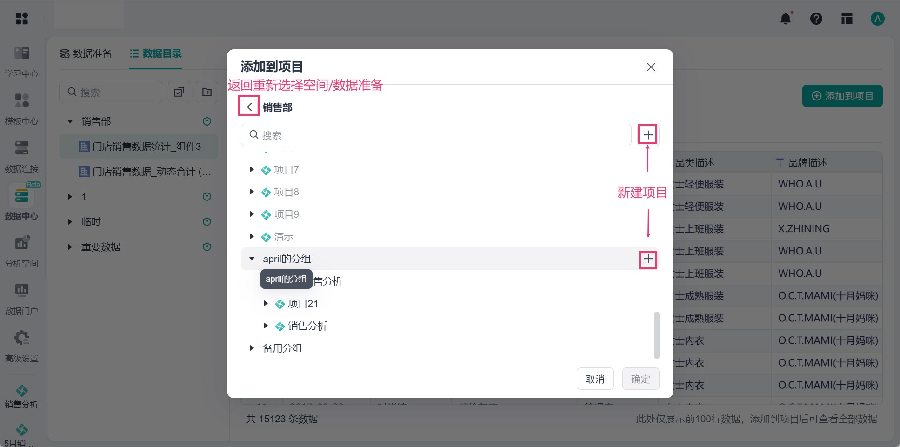
Task: Click the multi-select checkbox icon beside search
Action: (179, 92)
